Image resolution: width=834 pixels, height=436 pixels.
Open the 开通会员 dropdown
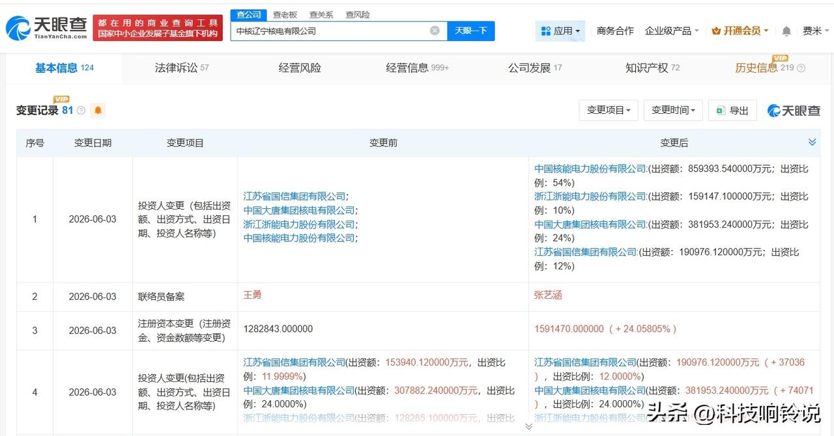740,31
